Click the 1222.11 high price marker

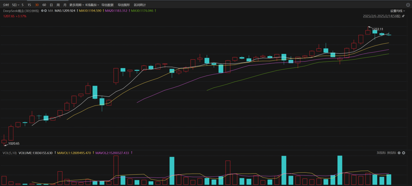378,29
